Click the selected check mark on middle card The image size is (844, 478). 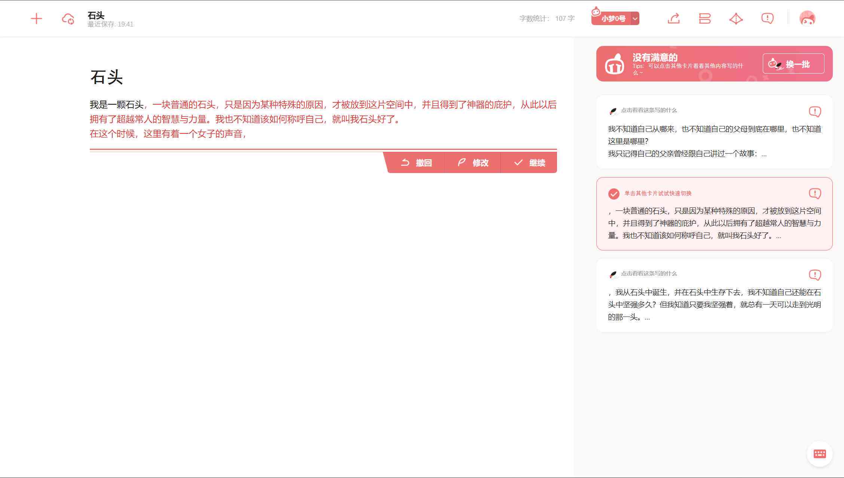pos(614,194)
